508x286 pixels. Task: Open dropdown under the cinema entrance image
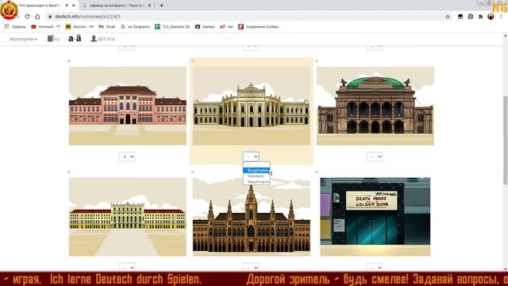[375, 267]
